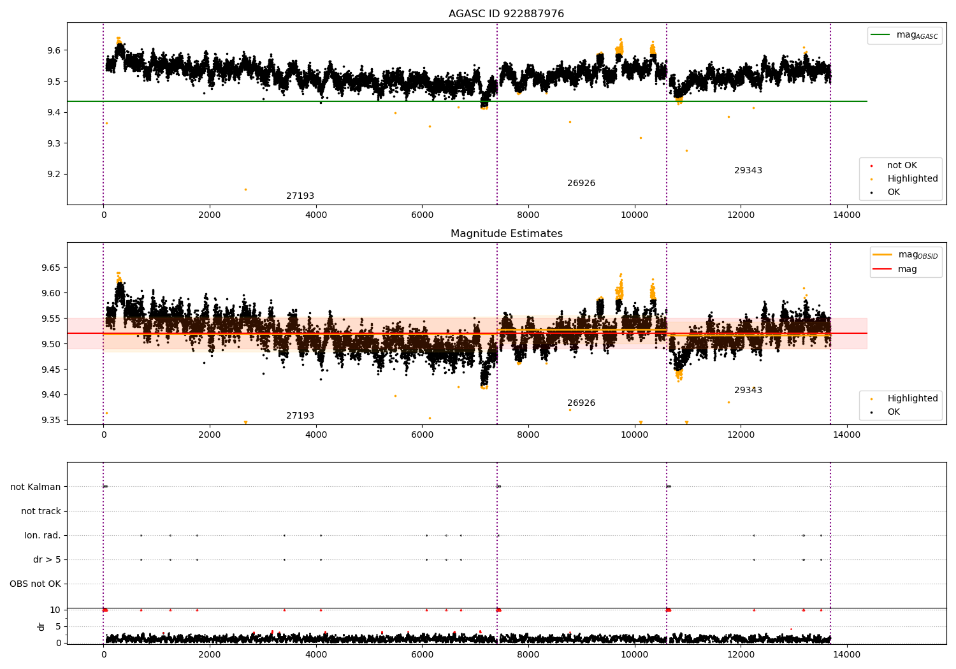Screen dimensions: 956x669
Task: Click y-axis tick 9.35 on Magnitude Estimates plot
Action: pos(51,421)
